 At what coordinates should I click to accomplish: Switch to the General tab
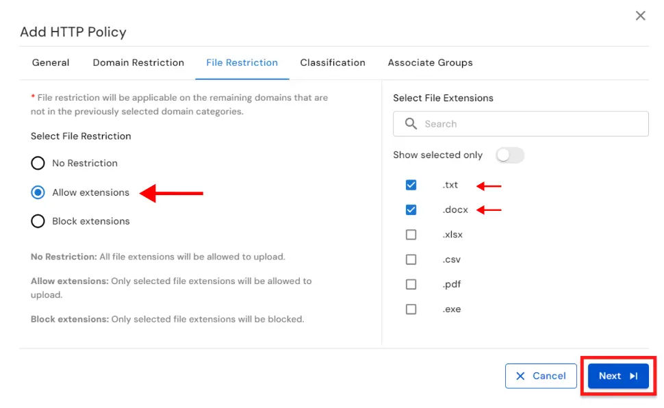50,62
